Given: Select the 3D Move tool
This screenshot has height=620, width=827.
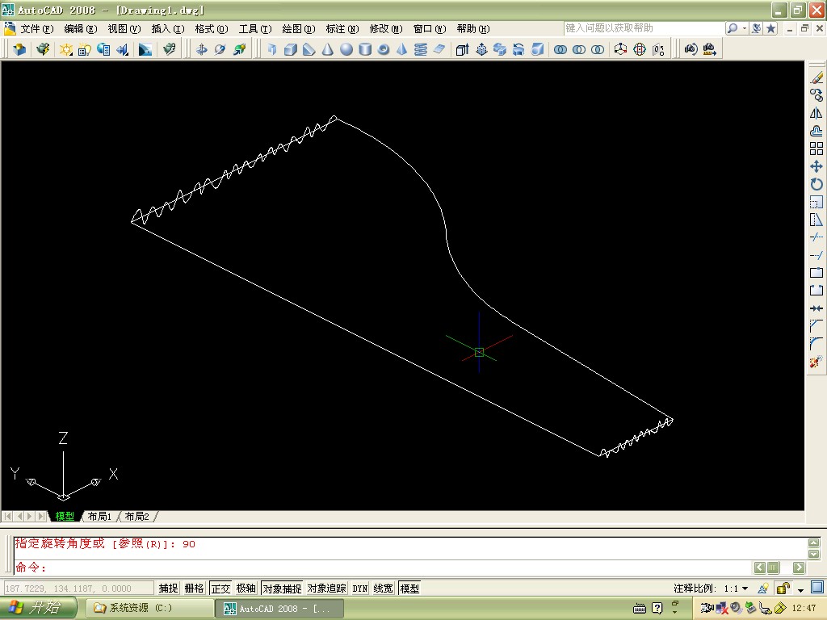Looking at the screenshot, I should tap(621, 49).
